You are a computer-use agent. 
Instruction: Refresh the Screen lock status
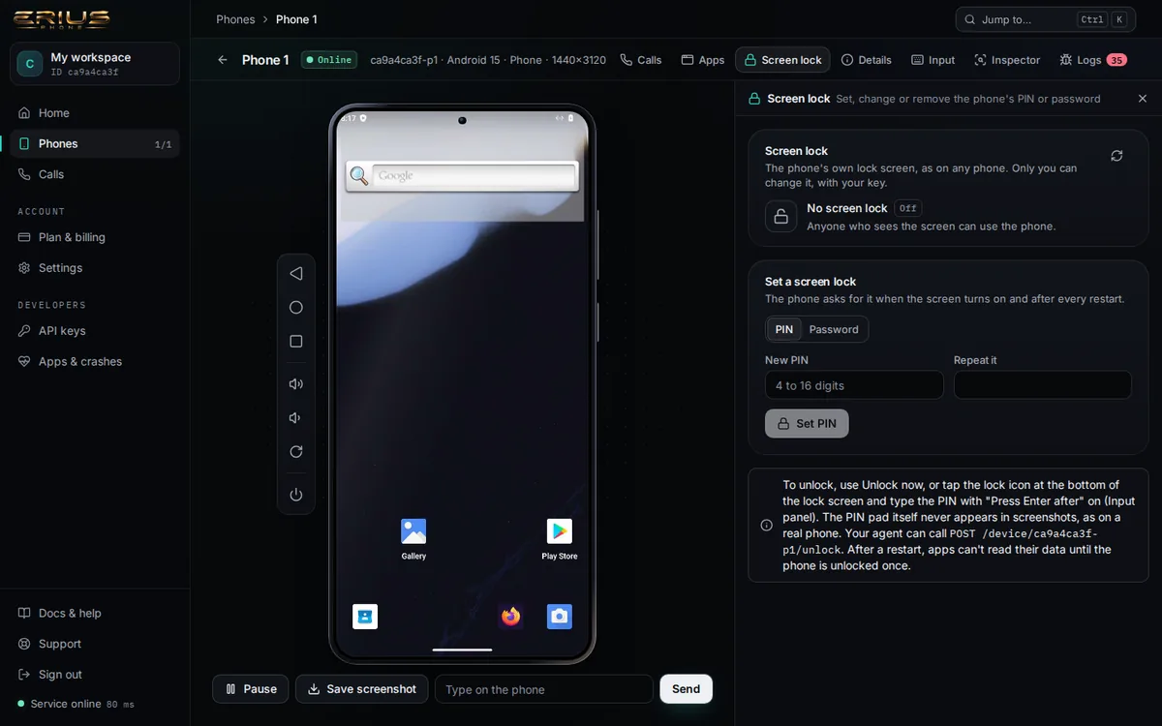1116,156
